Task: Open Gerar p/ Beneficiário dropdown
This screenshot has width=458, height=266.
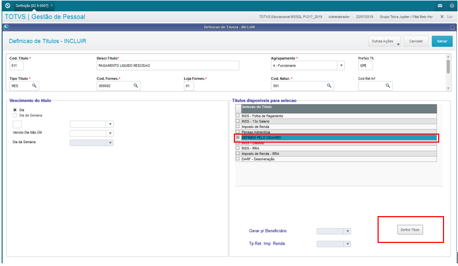Action: 348,231
